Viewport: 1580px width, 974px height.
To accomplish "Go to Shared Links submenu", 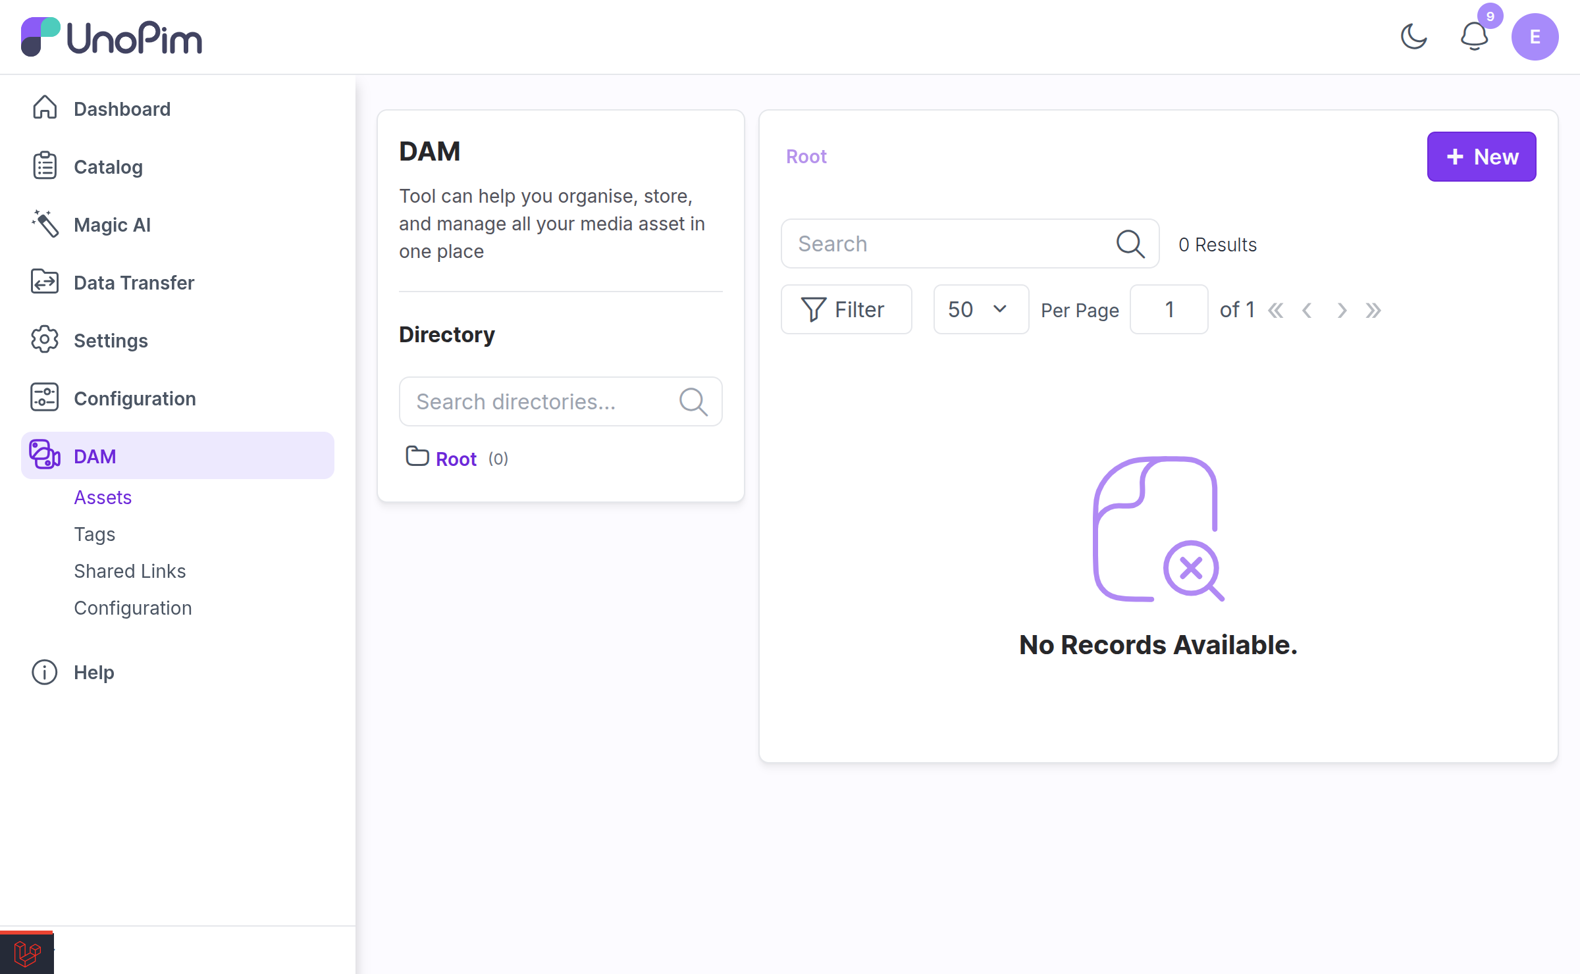I will pyautogui.click(x=130, y=571).
